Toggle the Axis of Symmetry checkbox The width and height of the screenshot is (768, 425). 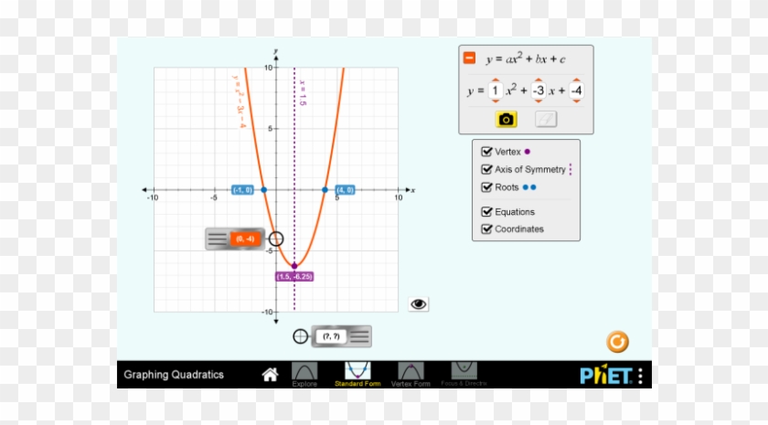click(x=486, y=169)
